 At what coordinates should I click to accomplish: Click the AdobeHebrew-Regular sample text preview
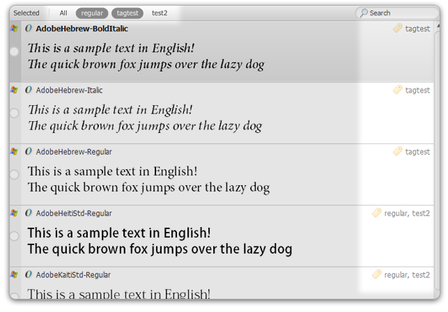(148, 180)
